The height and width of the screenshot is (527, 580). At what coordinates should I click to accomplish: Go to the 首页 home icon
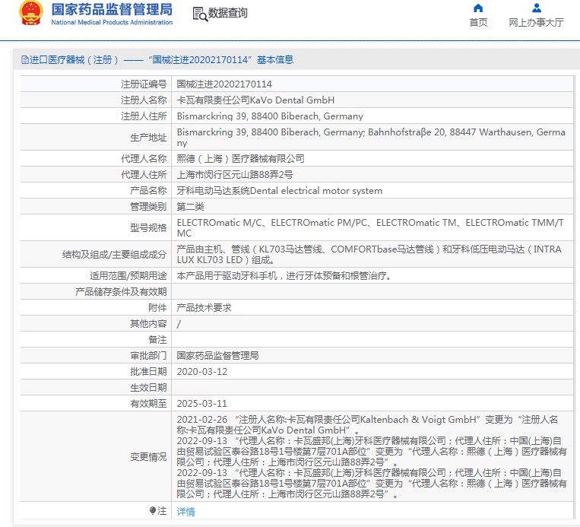click(x=478, y=8)
